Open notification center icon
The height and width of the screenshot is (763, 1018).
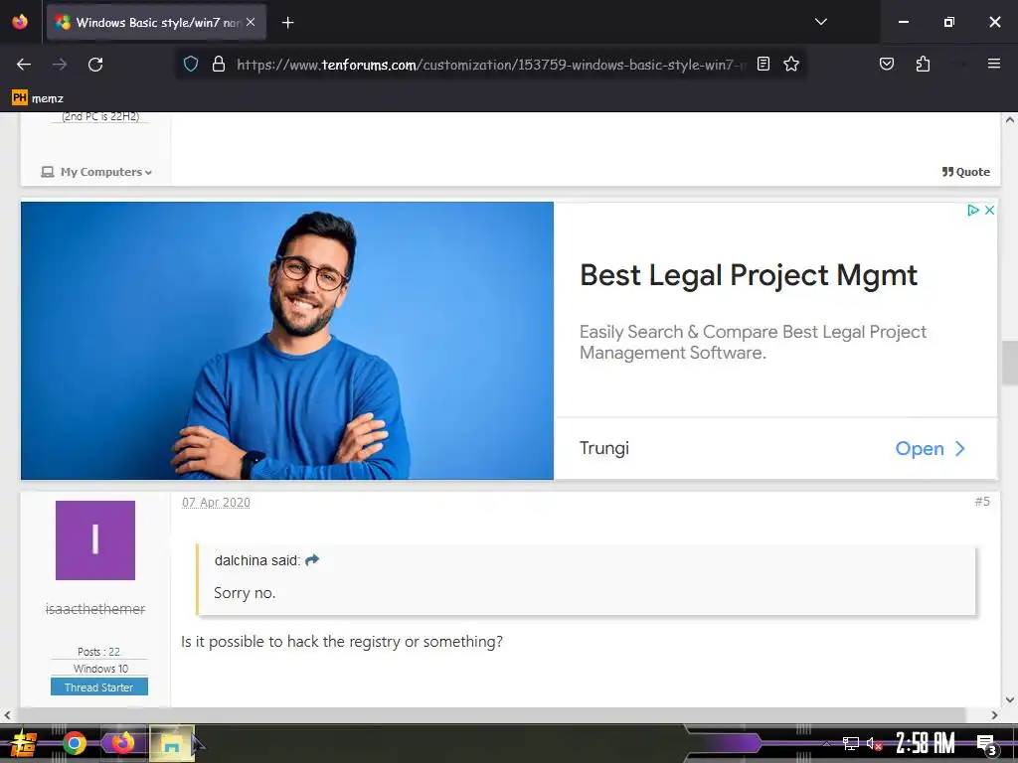pyautogui.click(x=986, y=744)
